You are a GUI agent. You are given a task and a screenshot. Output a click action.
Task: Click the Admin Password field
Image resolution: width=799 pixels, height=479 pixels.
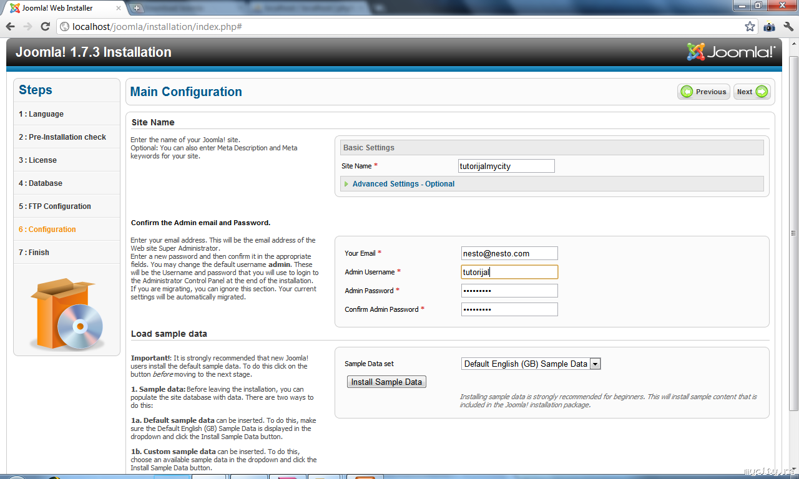(509, 291)
